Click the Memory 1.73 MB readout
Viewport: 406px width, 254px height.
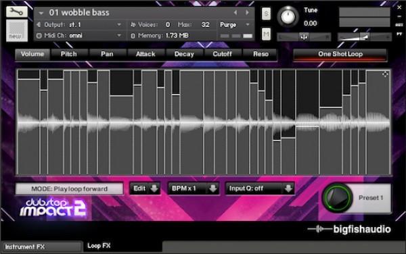coord(177,35)
